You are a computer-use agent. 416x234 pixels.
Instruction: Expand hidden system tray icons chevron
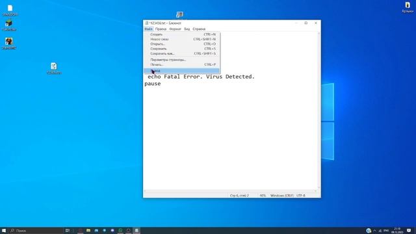[374, 231]
